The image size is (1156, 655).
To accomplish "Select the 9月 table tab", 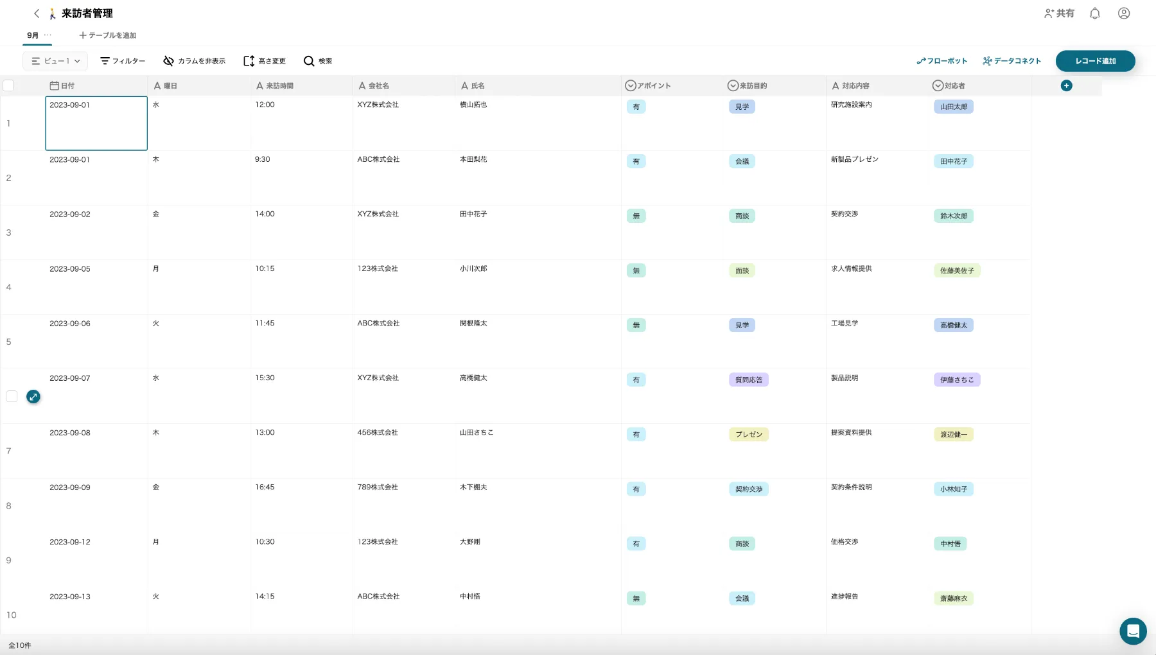I will pyautogui.click(x=33, y=35).
